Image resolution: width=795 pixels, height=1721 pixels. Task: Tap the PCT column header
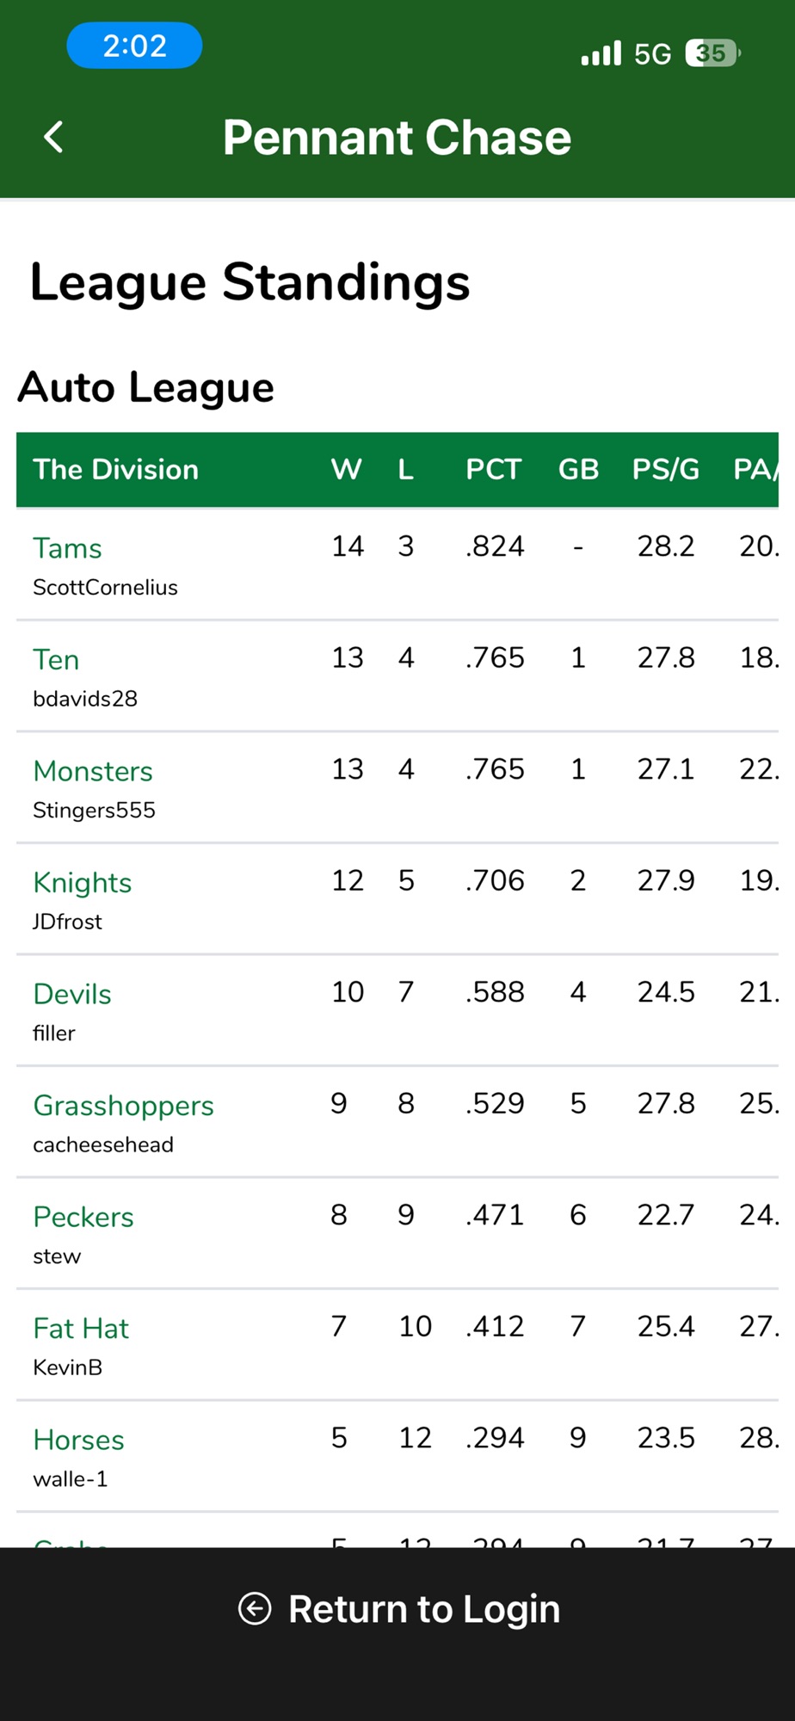click(x=494, y=469)
